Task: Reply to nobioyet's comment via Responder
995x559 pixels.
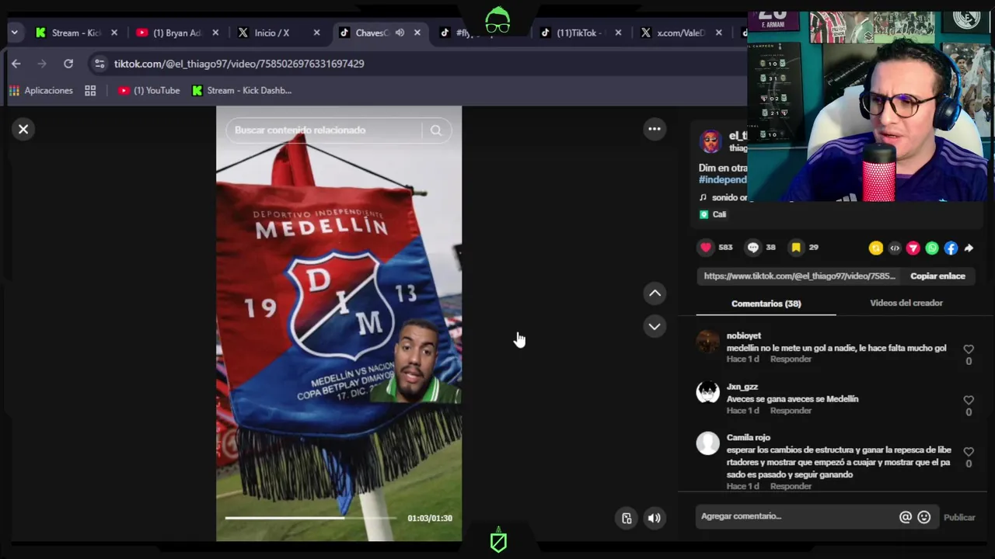Action: pos(791,359)
